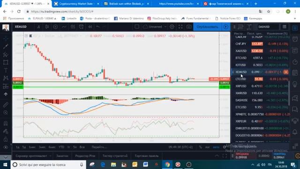This screenshot has width=300, height=169.
Task: Open Chrome from the Windows taskbar
Action: (x=167, y=165)
